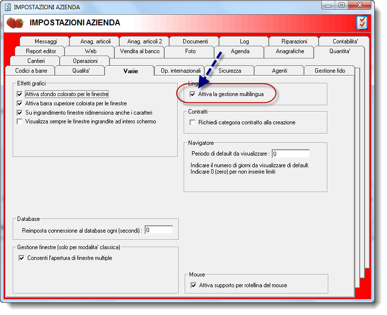Open the Cantieri tab
Screen dimensions: 387x315
coord(36,61)
